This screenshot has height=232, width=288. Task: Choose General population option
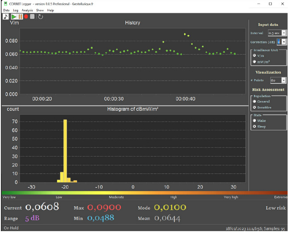click(x=255, y=101)
